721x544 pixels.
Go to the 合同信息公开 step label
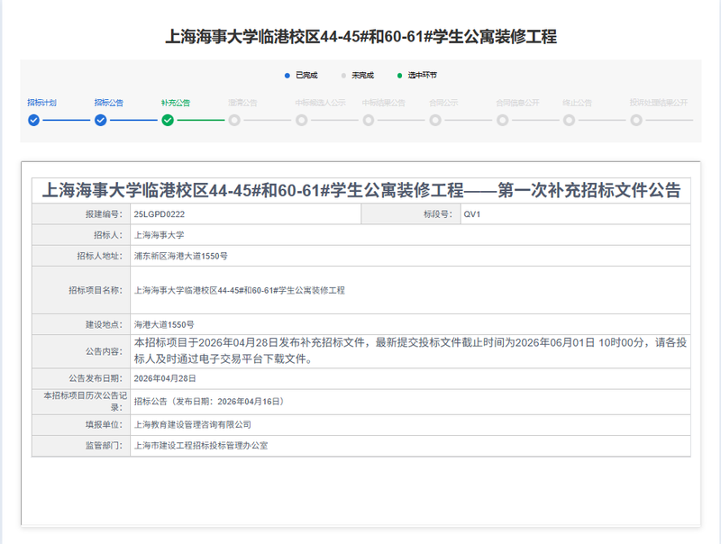(517, 103)
